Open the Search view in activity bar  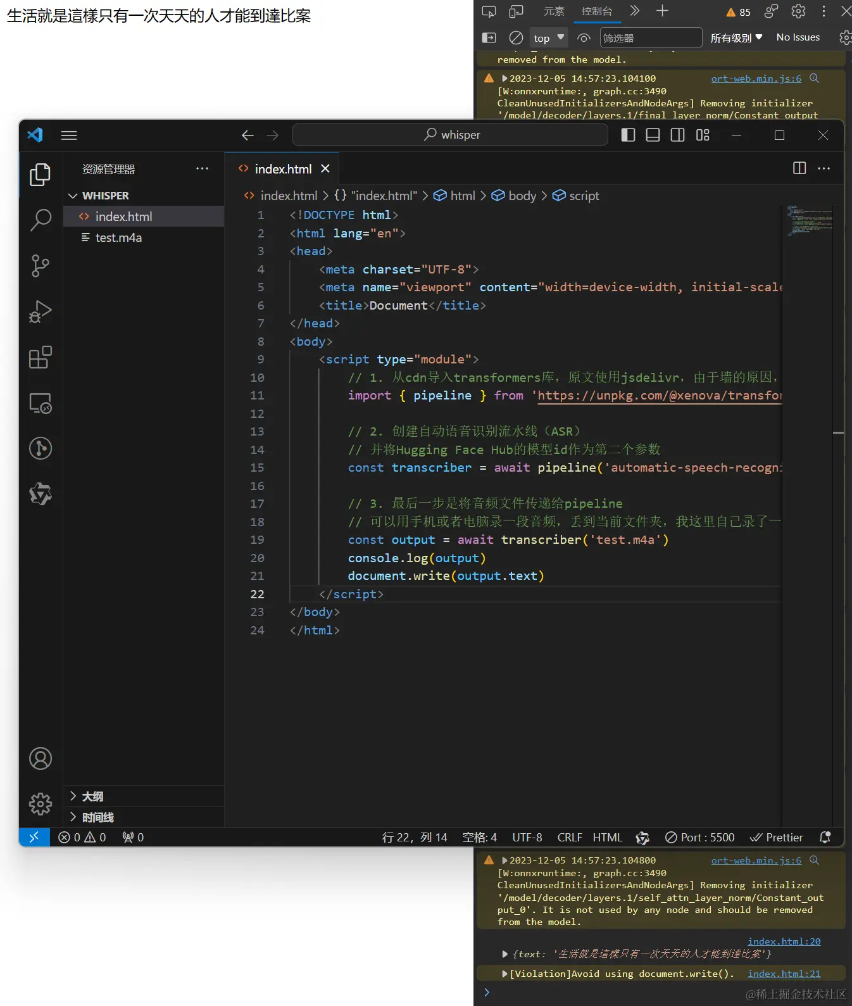point(41,220)
